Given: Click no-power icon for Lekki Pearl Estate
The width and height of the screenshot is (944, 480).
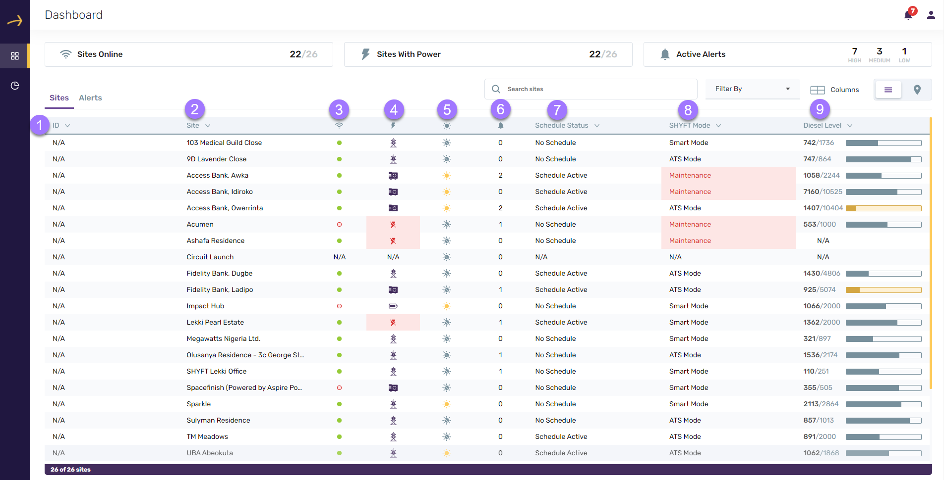Looking at the screenshot, I should point(393,323).
